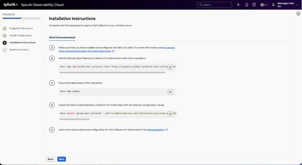Click the Splunk logo

point(10,4)
